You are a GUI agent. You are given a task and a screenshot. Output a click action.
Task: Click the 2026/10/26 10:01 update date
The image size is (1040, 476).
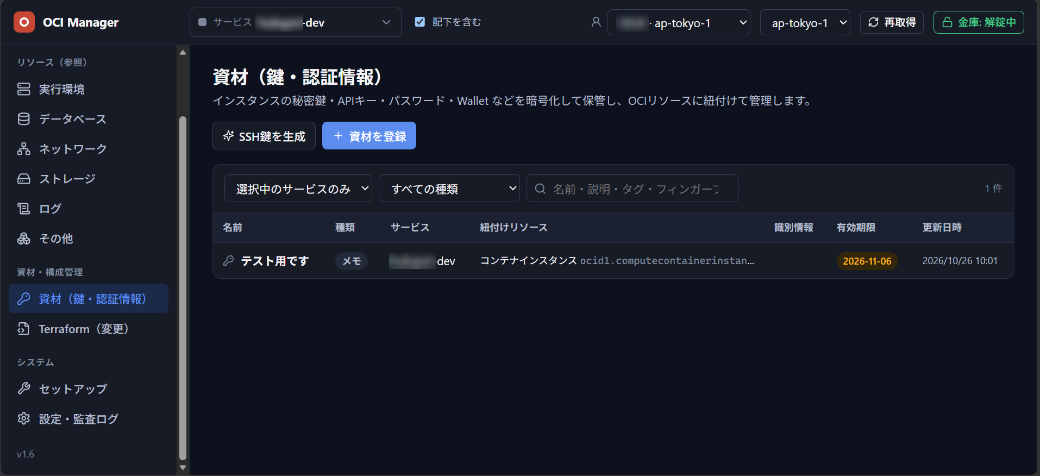point(960,261)
